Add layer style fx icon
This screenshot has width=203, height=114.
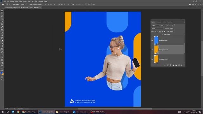167,65
